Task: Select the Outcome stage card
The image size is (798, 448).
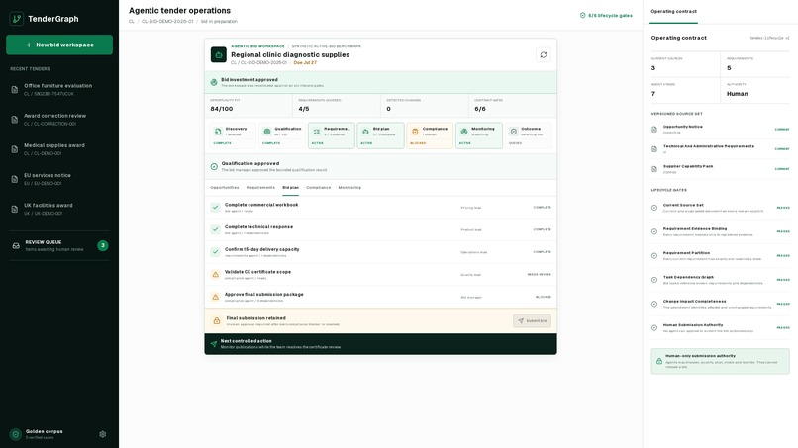Action: [x=529, y=135]
